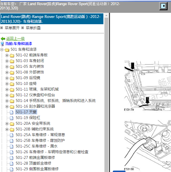Open 501-25A 车身维修 - 常规信息
Image resolution: width=171 pixels, height=172 pixels.
(x=40, y=135)
